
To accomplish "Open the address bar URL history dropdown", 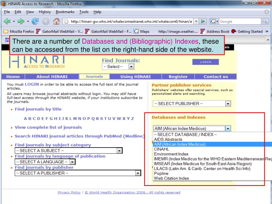I will (196, 21).
